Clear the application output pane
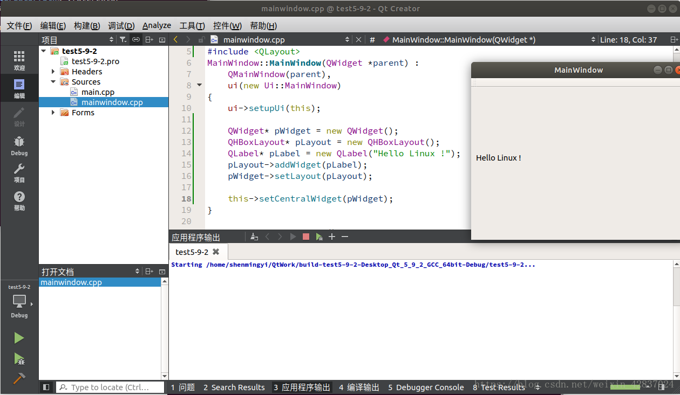This screenshot has width=680, height=395. click(x=254, y=237)
